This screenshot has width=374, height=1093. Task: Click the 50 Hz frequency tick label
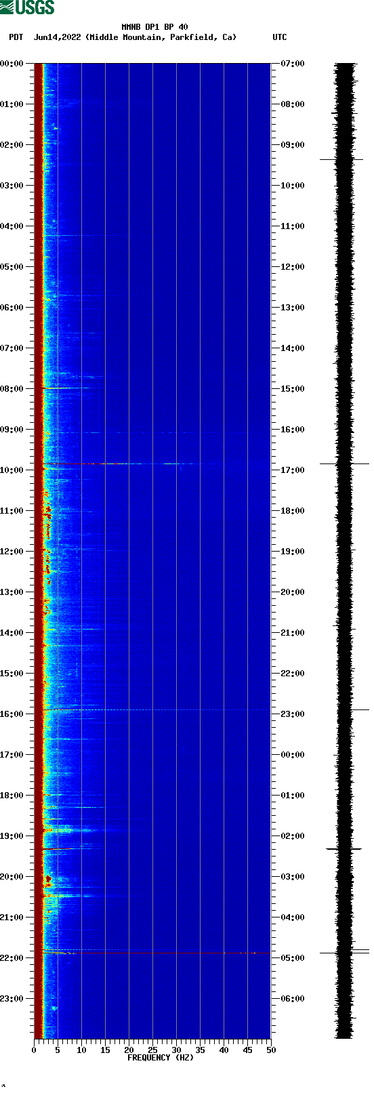point(270,1050)
